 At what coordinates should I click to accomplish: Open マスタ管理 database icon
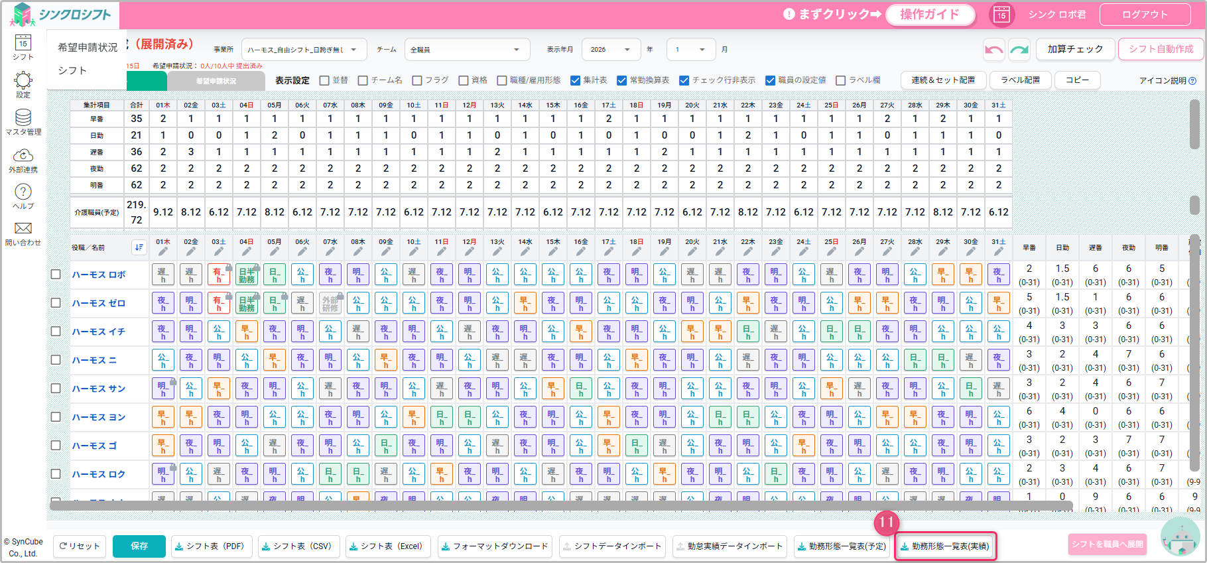tap(23, 122)
